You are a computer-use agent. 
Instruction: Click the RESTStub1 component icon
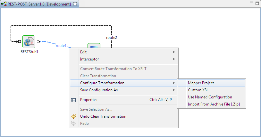29,42
